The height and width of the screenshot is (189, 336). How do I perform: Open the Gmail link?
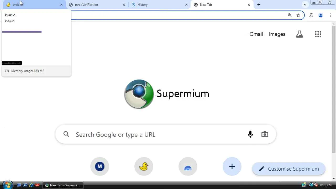pos(256,34)
